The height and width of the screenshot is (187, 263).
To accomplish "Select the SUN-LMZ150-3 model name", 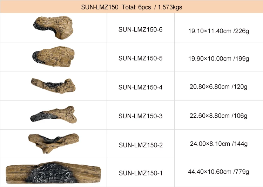I will (x=140, y=116).
